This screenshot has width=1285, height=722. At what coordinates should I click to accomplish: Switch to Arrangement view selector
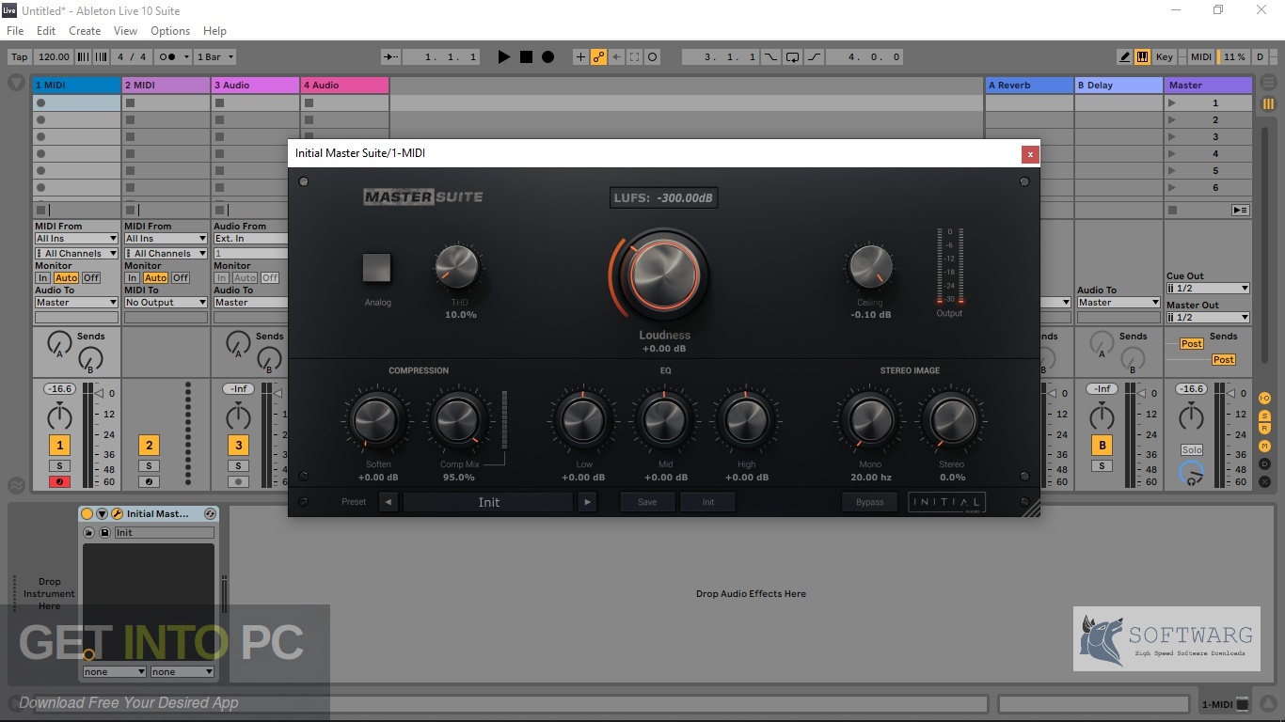pos(1269,83)
